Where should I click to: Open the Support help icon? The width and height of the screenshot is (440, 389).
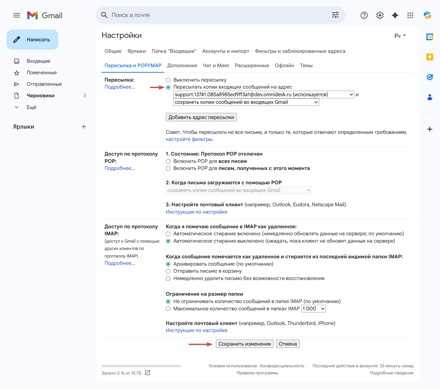click(364, 15)
